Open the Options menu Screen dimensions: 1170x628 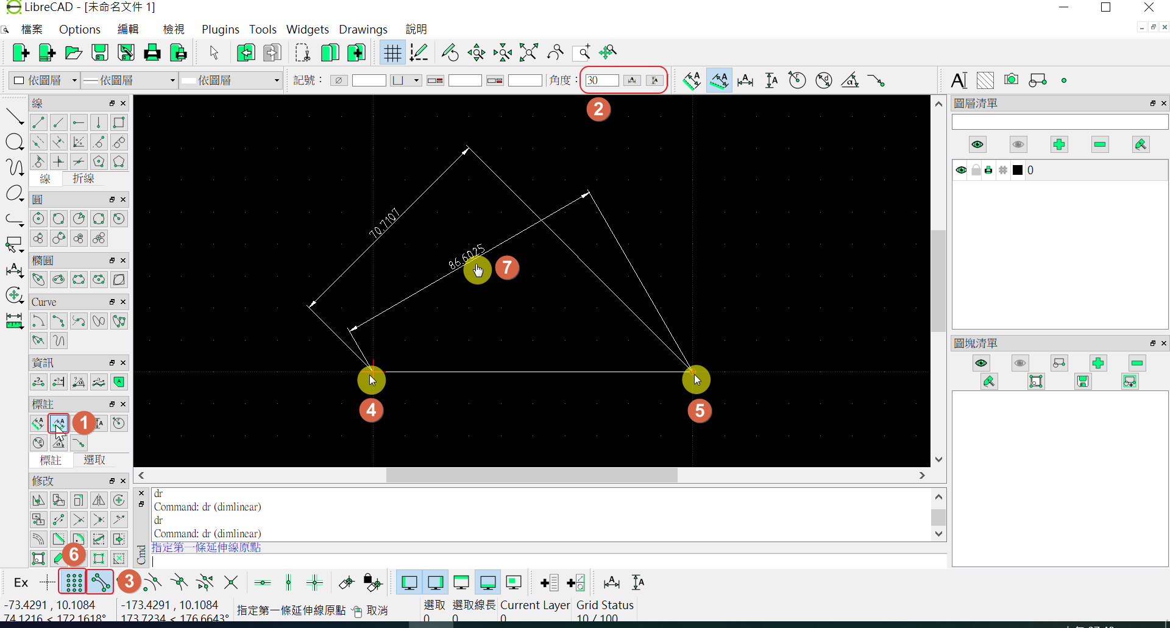click(80, 29)
